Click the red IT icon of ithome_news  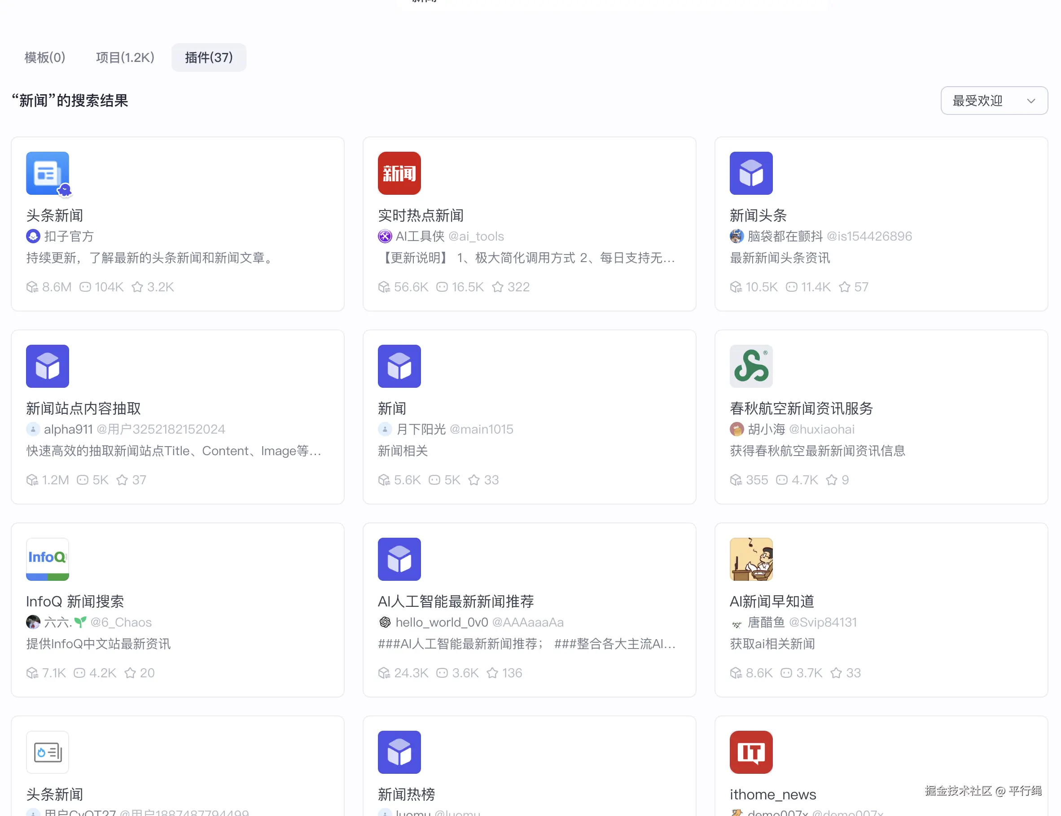750,751
